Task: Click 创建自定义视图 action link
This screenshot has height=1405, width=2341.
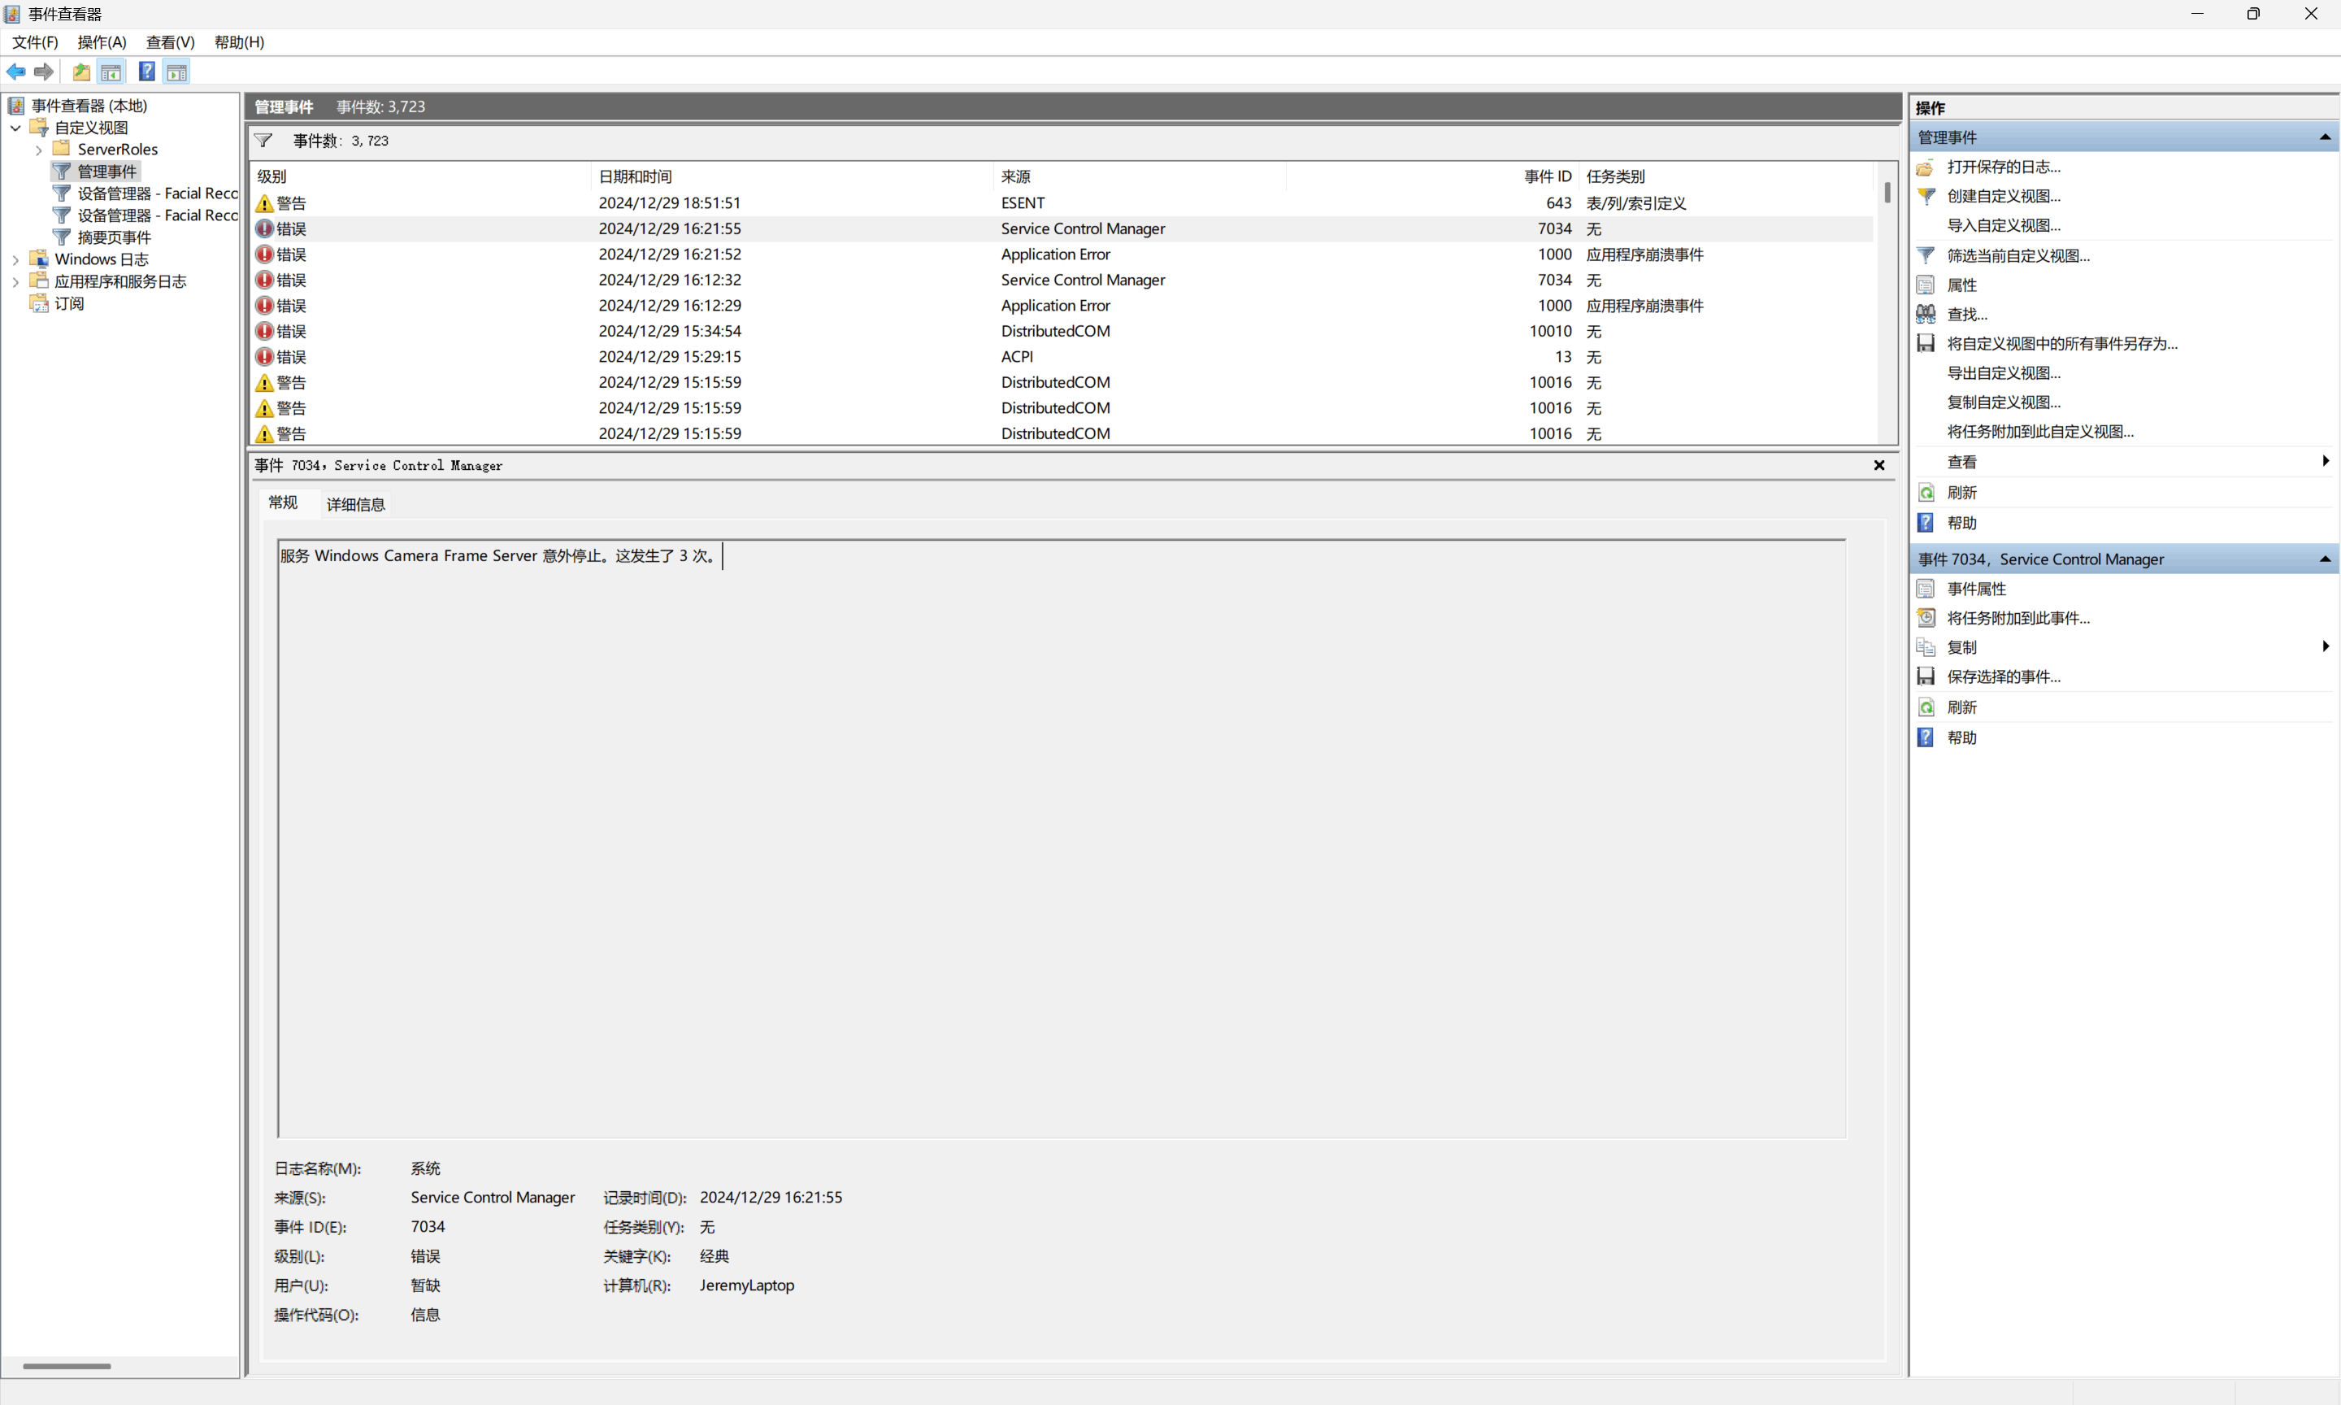Action: 2003,196
